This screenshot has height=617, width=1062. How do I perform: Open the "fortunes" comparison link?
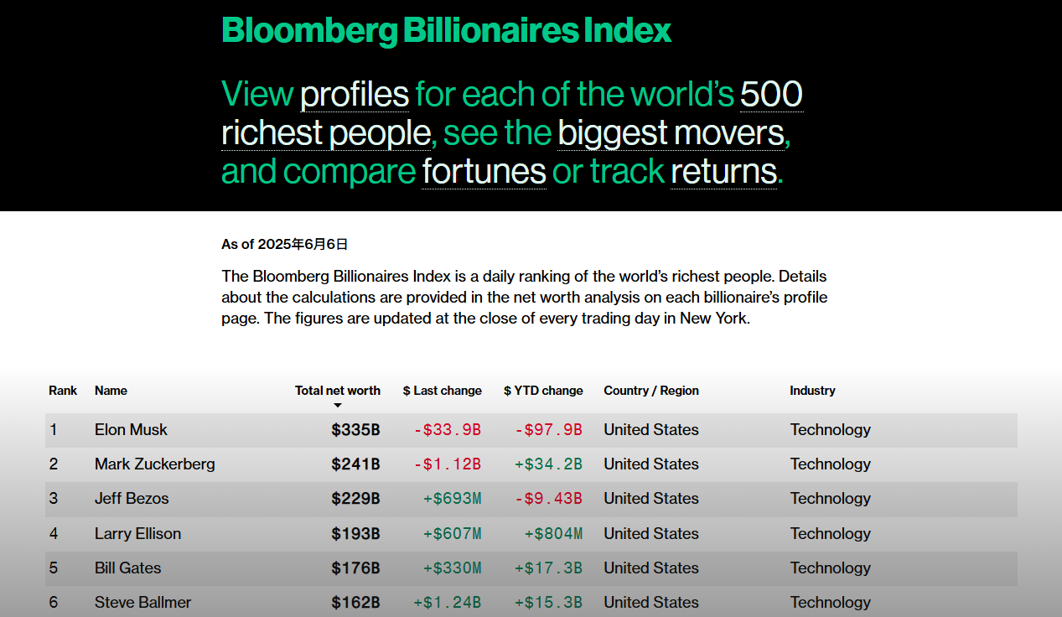(484, 171)
